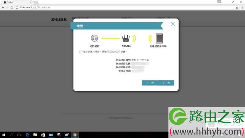
Task: Click the Chrome profile icon in title bar
Action: click(219, 2)
